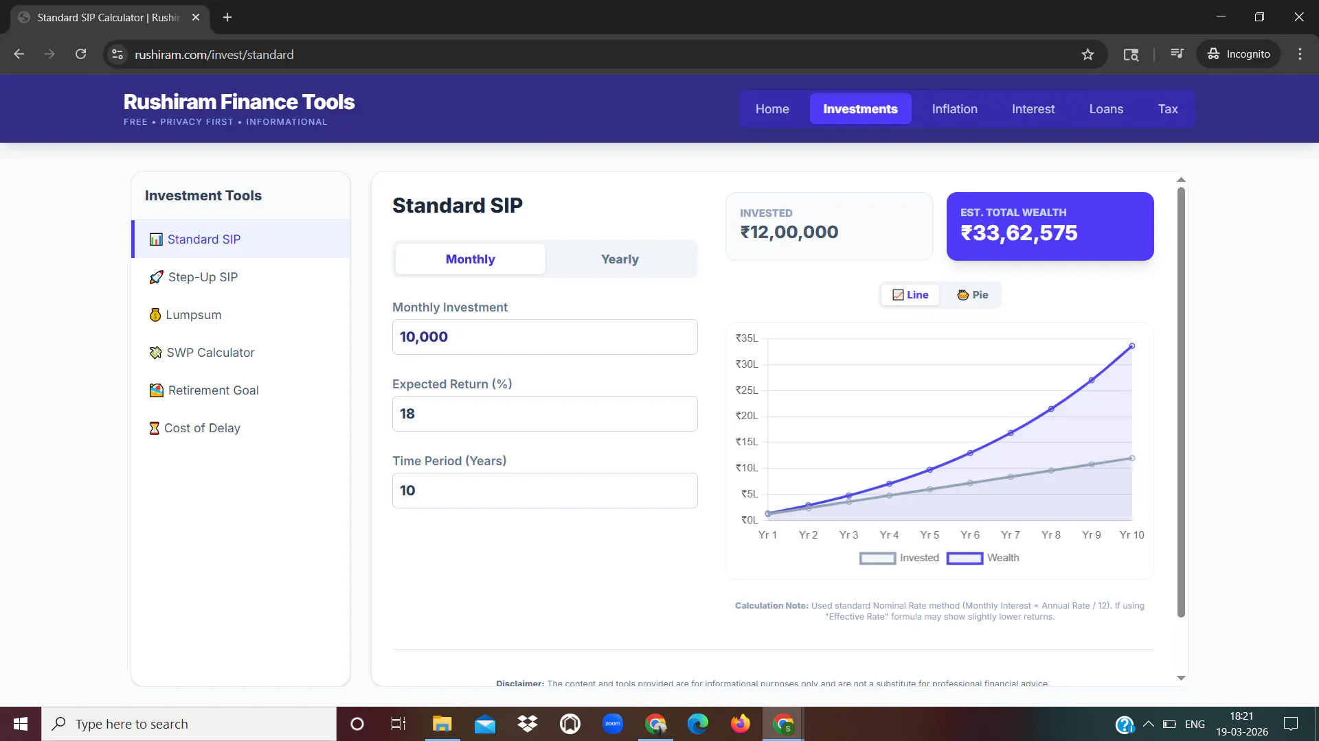Switch to Yearly investment mode
The image size is (1319, 741).
coord(620,259)
